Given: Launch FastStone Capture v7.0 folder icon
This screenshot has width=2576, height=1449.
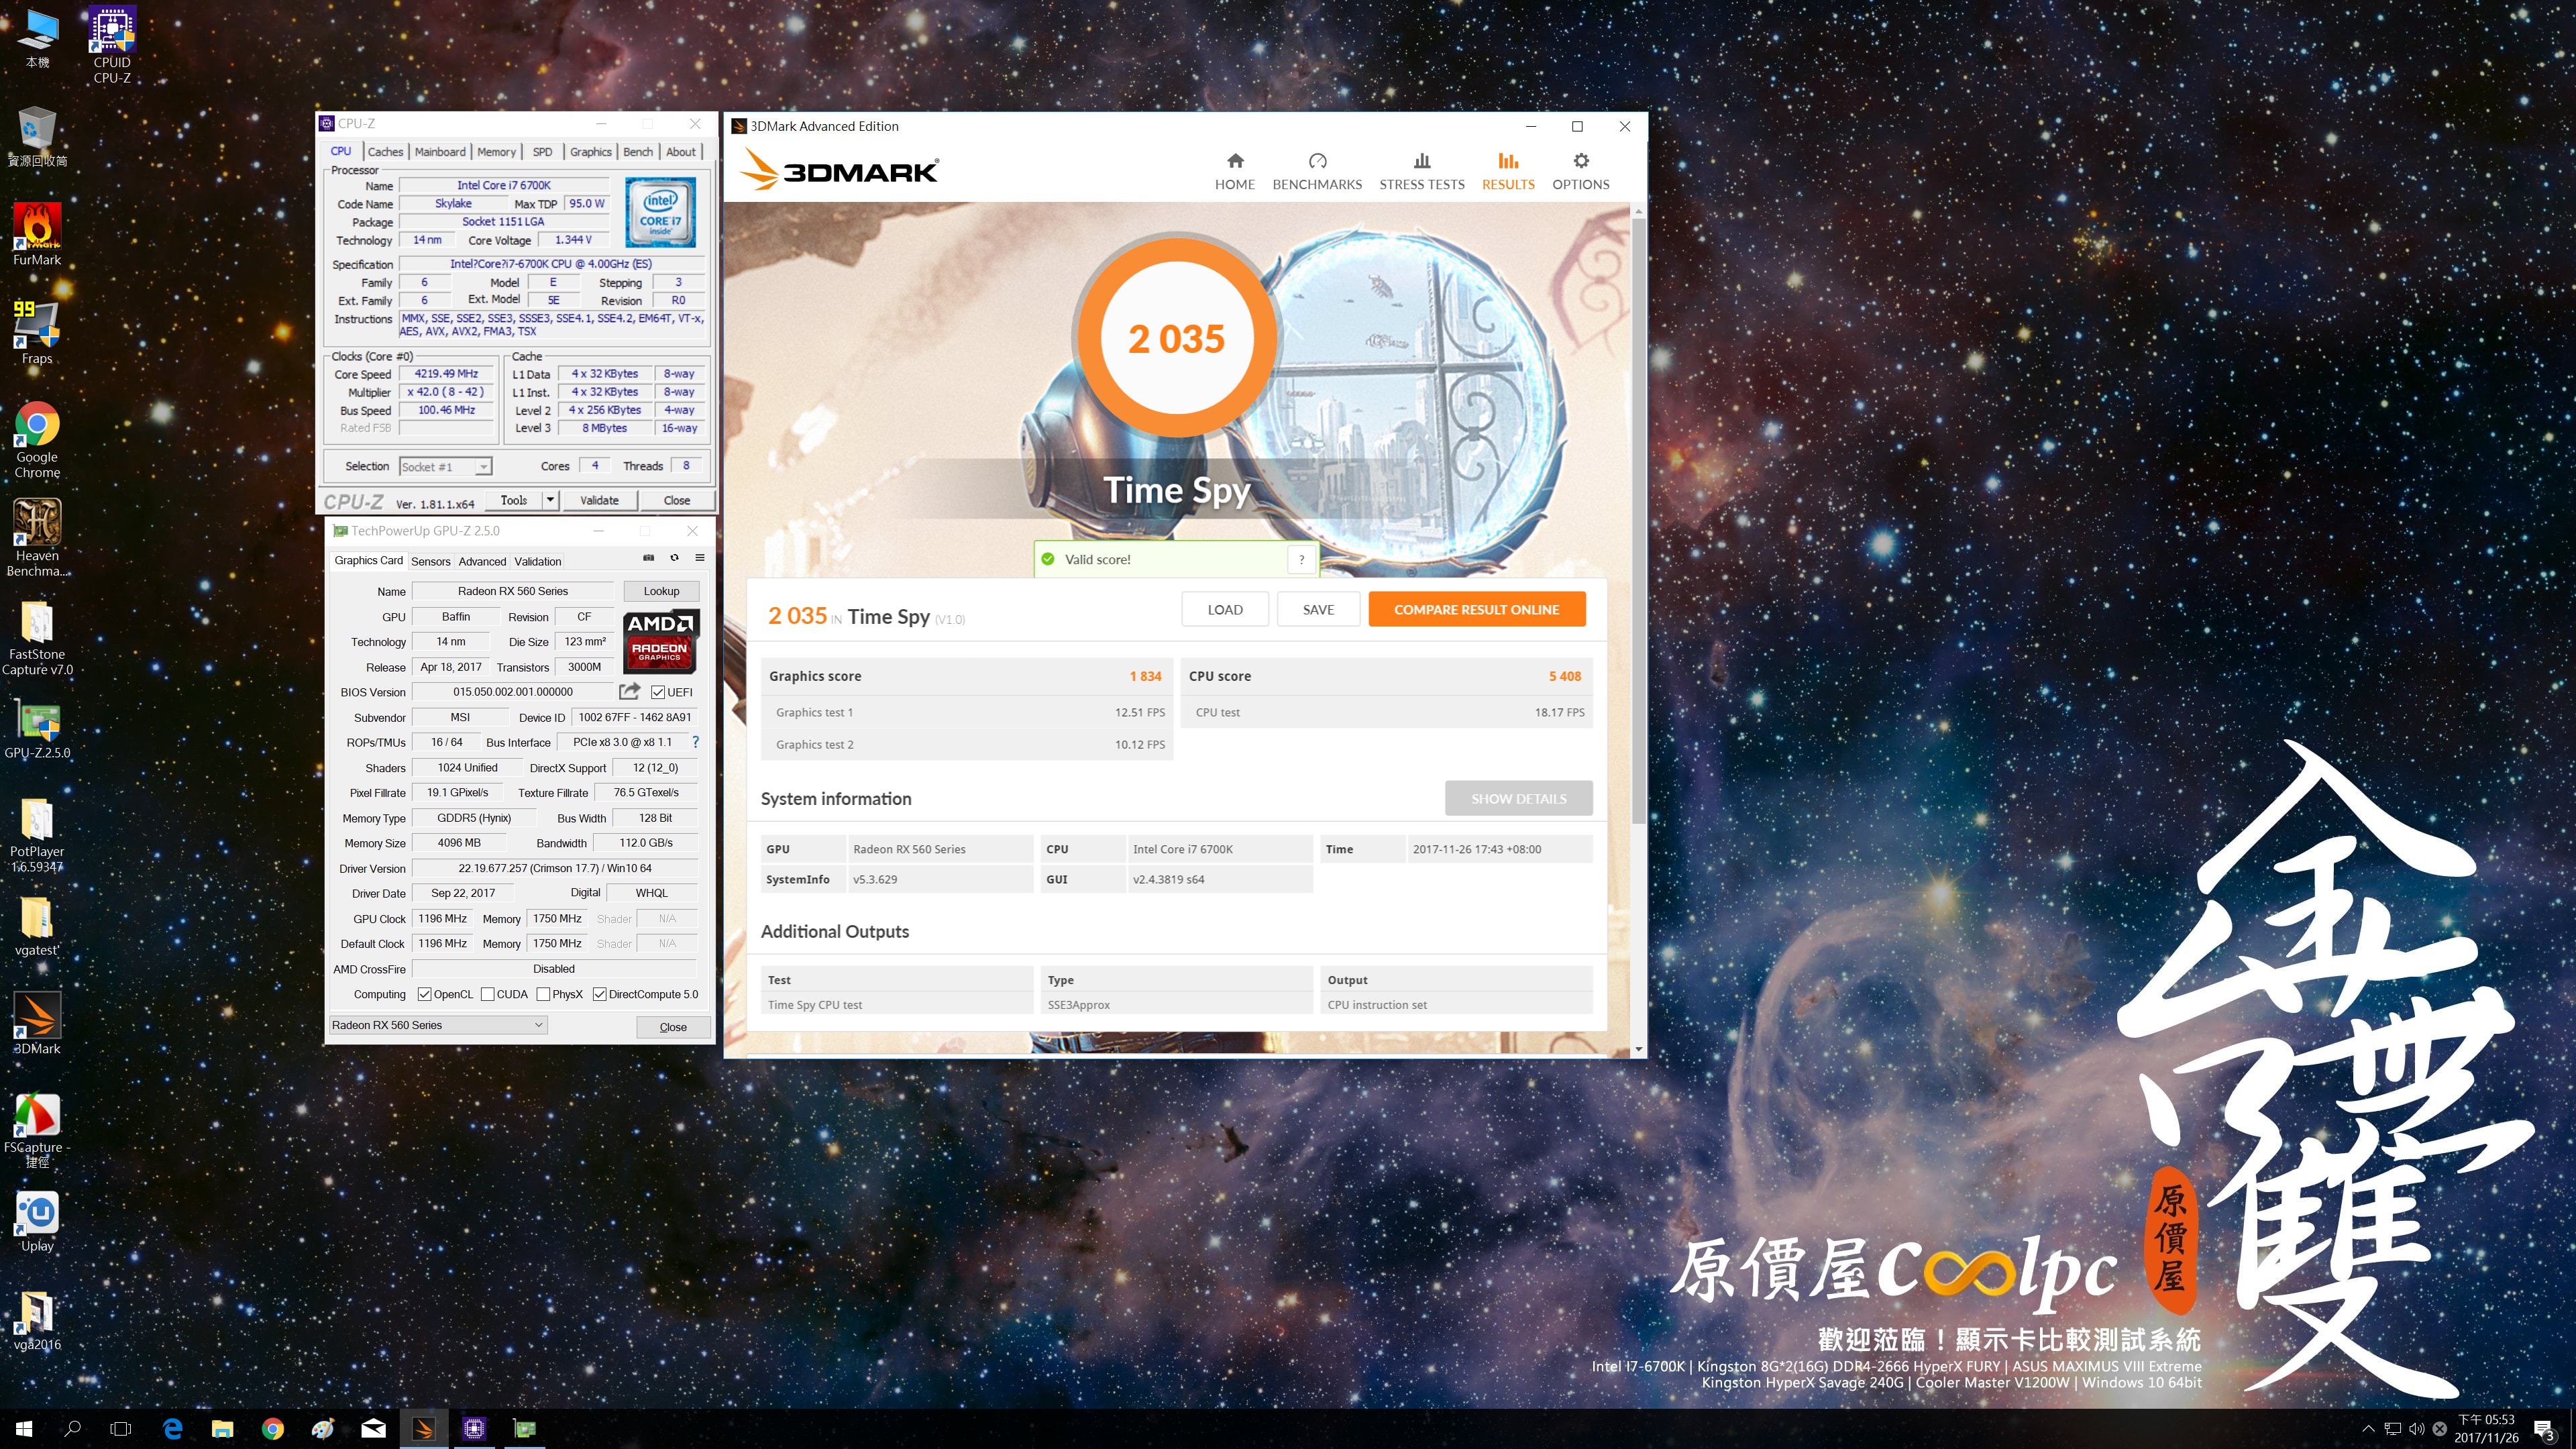Looking at the screenshot, I should click(37, 638).
